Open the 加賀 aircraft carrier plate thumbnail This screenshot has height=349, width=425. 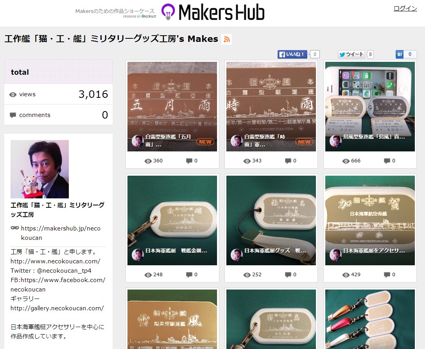click(370, 220)
